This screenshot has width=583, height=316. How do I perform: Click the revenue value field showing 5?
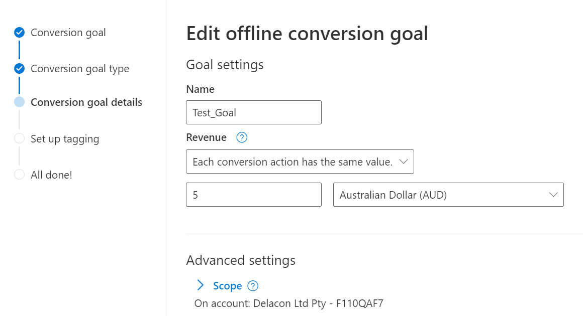pos(254,195)
